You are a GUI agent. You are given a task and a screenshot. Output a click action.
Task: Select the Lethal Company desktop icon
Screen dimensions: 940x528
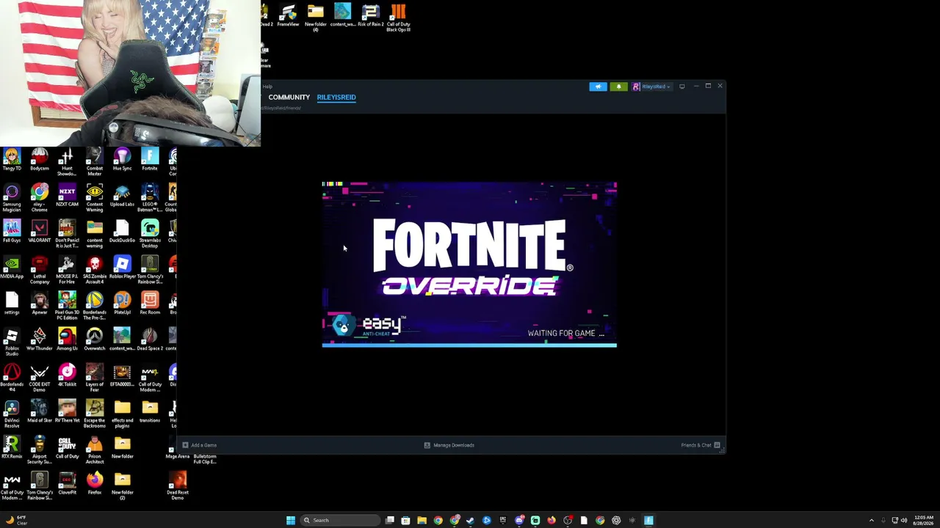(40, 270)
